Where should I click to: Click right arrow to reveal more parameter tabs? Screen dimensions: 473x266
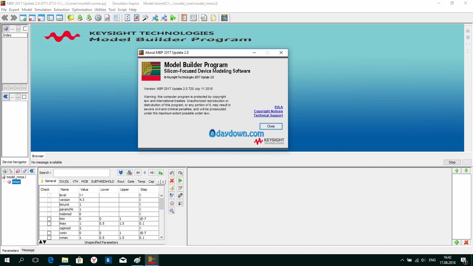click(x=163, y=182)
